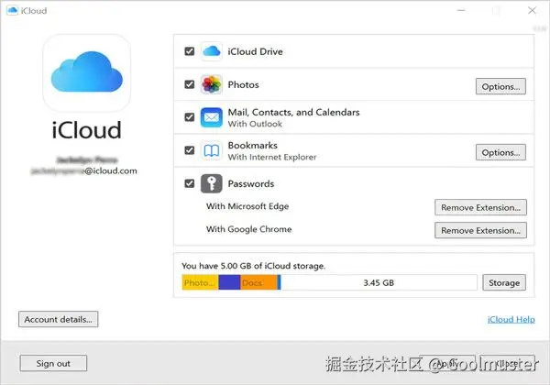
Task: Click the "With Google Chrome" label
Action: coord(249,229)
